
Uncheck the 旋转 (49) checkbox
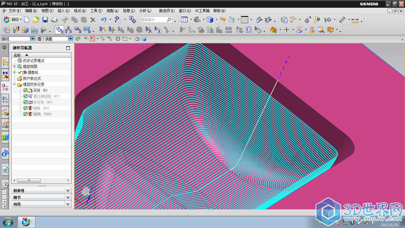[x=25, y=108]
